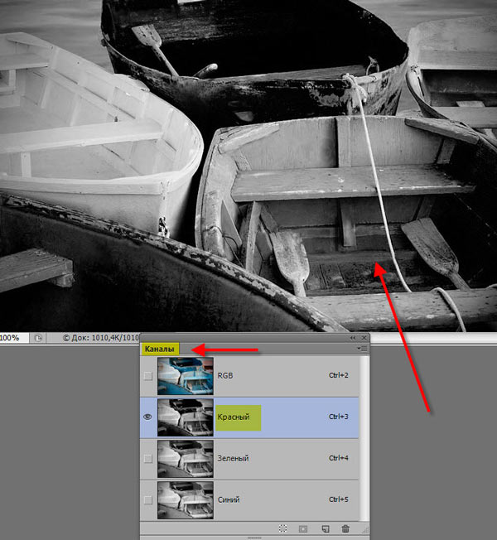497x540 pixels.
Task: Create a new channel
Action: click(326, 528)
